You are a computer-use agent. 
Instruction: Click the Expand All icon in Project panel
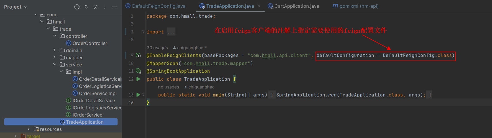(86, 7)
